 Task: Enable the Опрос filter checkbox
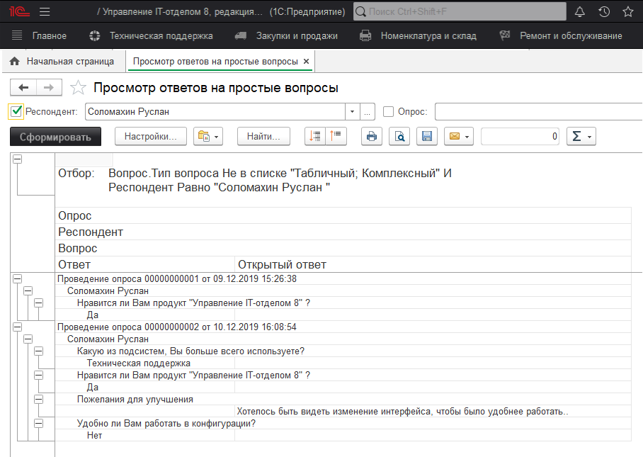[x=388, y=111]
